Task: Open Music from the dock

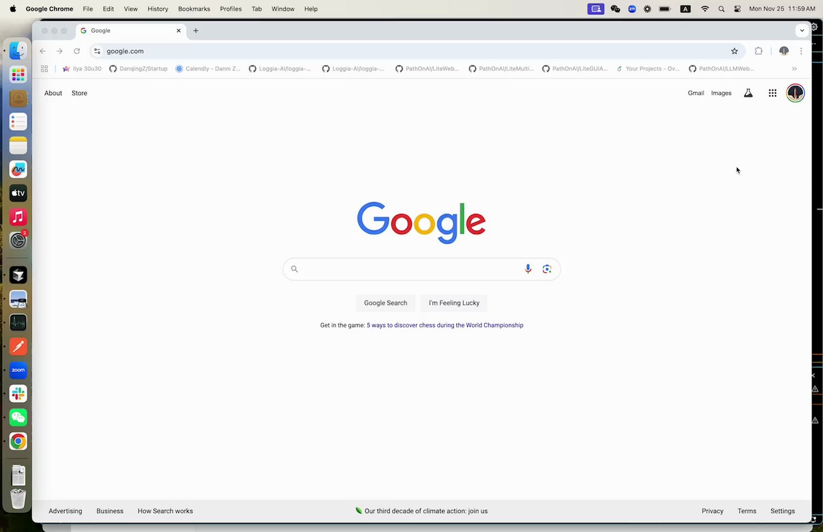Action: pyautogui.click(x=18, y=217)
